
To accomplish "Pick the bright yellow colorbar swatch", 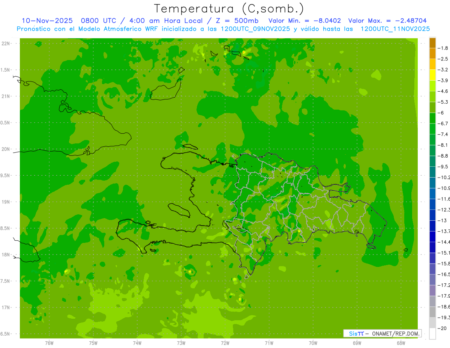I will [x=432, y=75].
